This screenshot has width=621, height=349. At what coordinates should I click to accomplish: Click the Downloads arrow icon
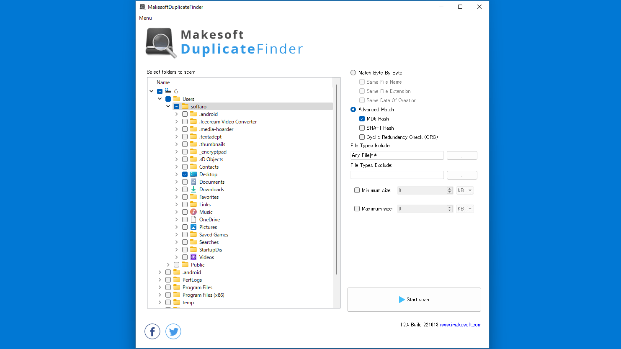[193, 189]
